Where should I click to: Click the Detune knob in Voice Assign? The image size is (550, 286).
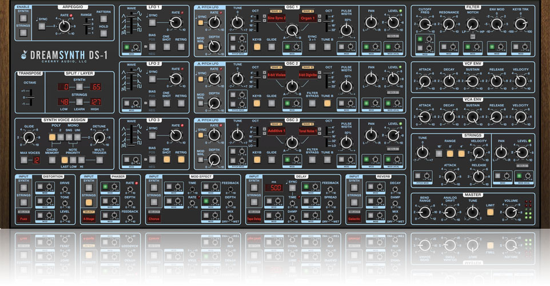click(98, 137)
